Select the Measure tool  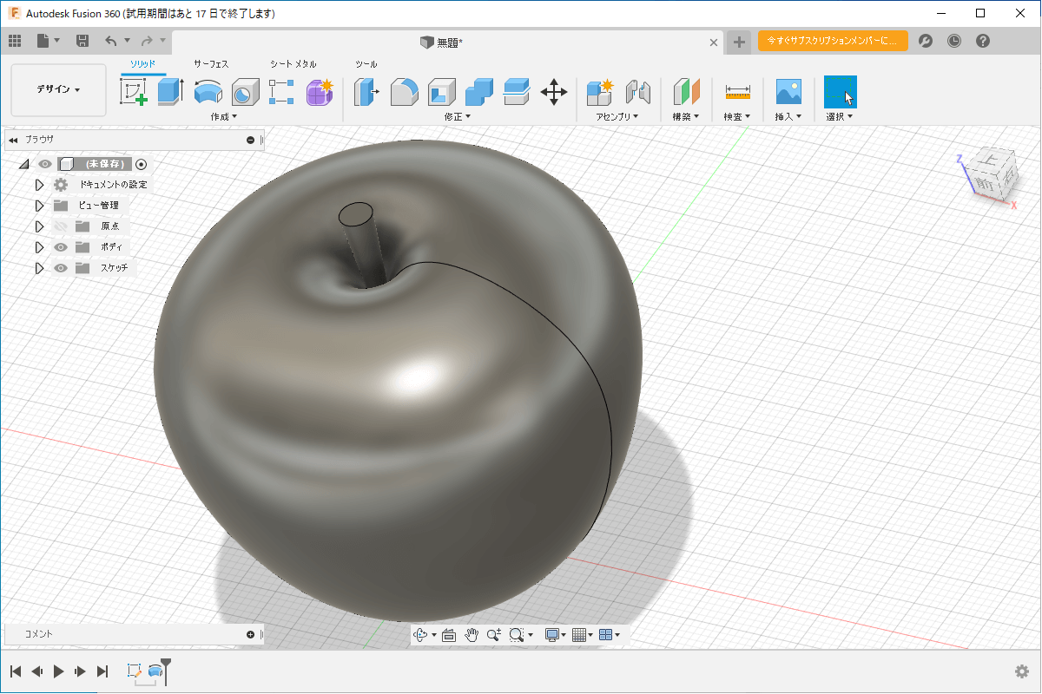click(737, 91)
